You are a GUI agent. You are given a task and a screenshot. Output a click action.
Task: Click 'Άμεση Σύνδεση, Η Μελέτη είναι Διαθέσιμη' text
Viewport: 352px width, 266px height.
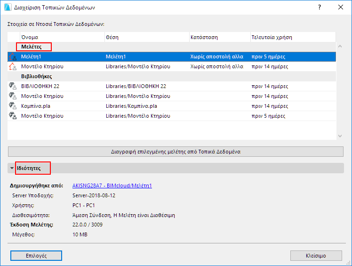tap(124, 215)
